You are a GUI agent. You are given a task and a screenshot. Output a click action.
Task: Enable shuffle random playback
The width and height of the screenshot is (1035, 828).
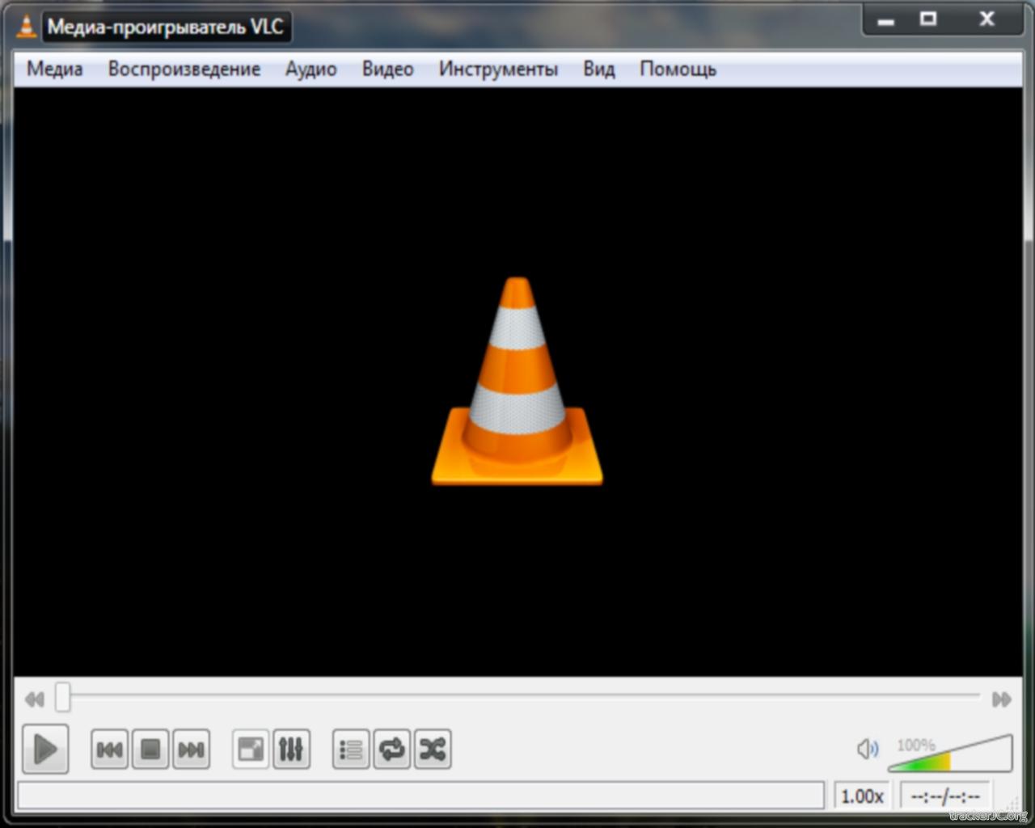[x=433, y=750]
